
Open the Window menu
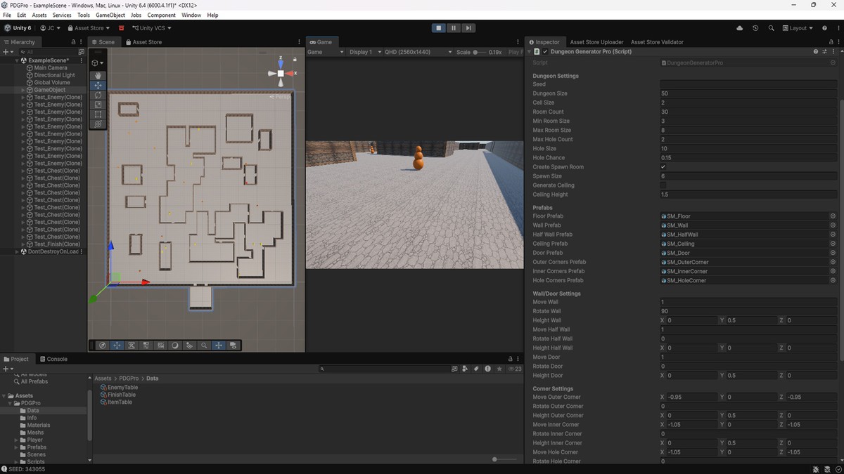click(x=191, y=15)
